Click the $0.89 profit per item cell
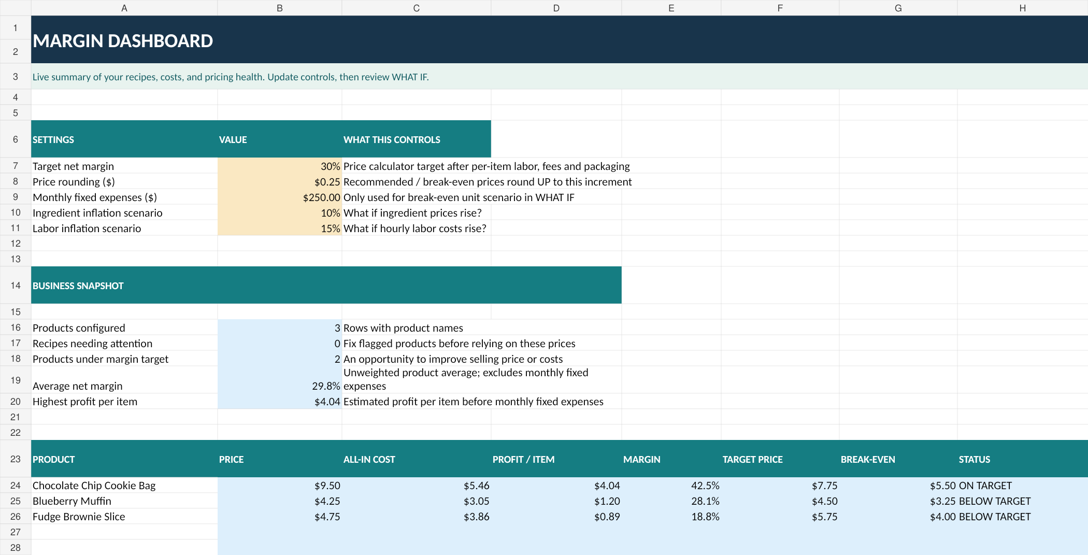This screenshot has height=555, width=1088. pos(556,516)
